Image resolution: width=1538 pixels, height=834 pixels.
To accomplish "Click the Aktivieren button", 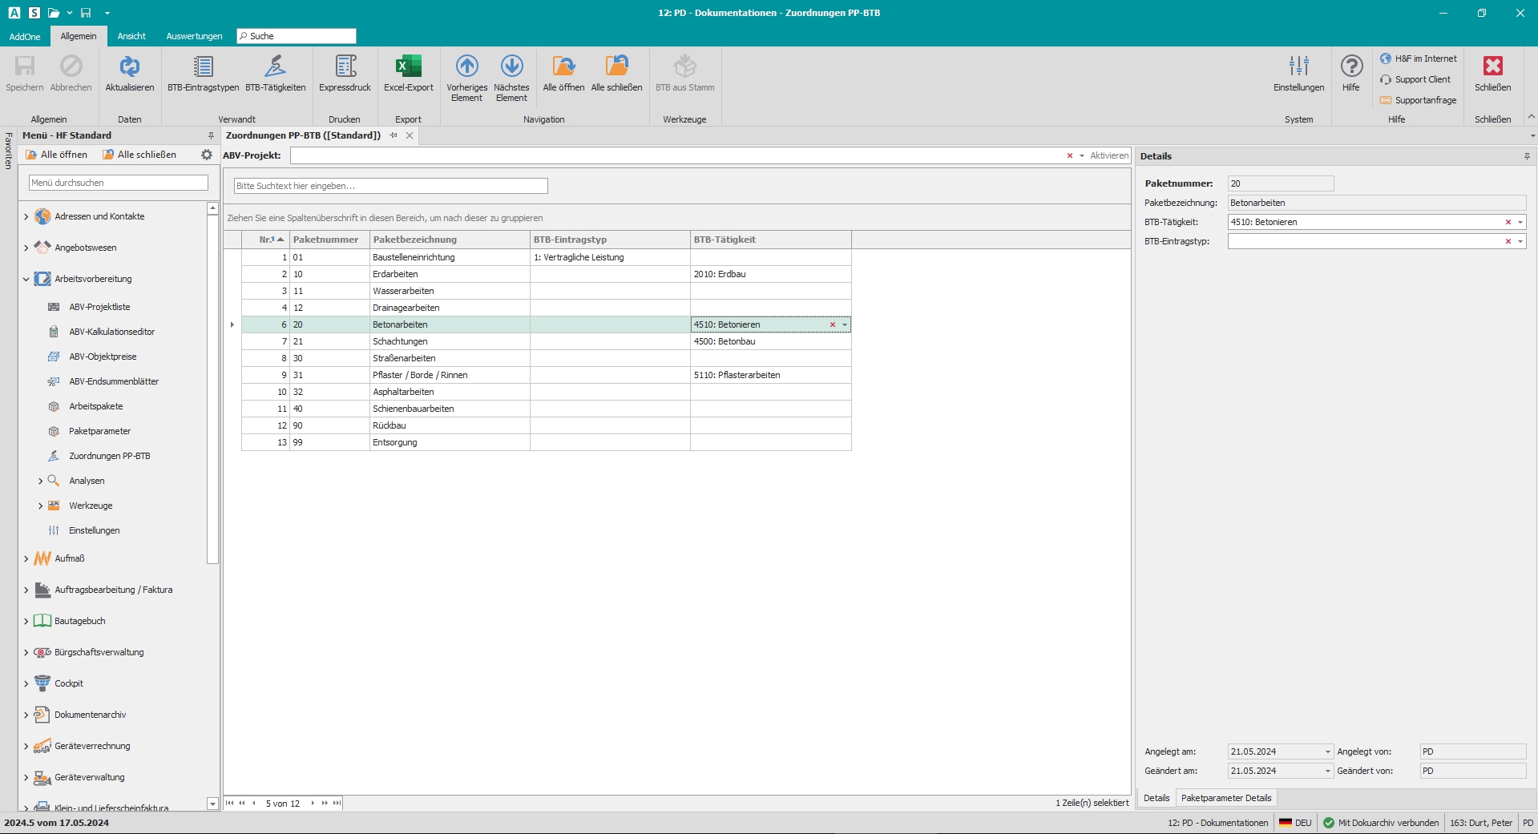I will (1108, 155).
